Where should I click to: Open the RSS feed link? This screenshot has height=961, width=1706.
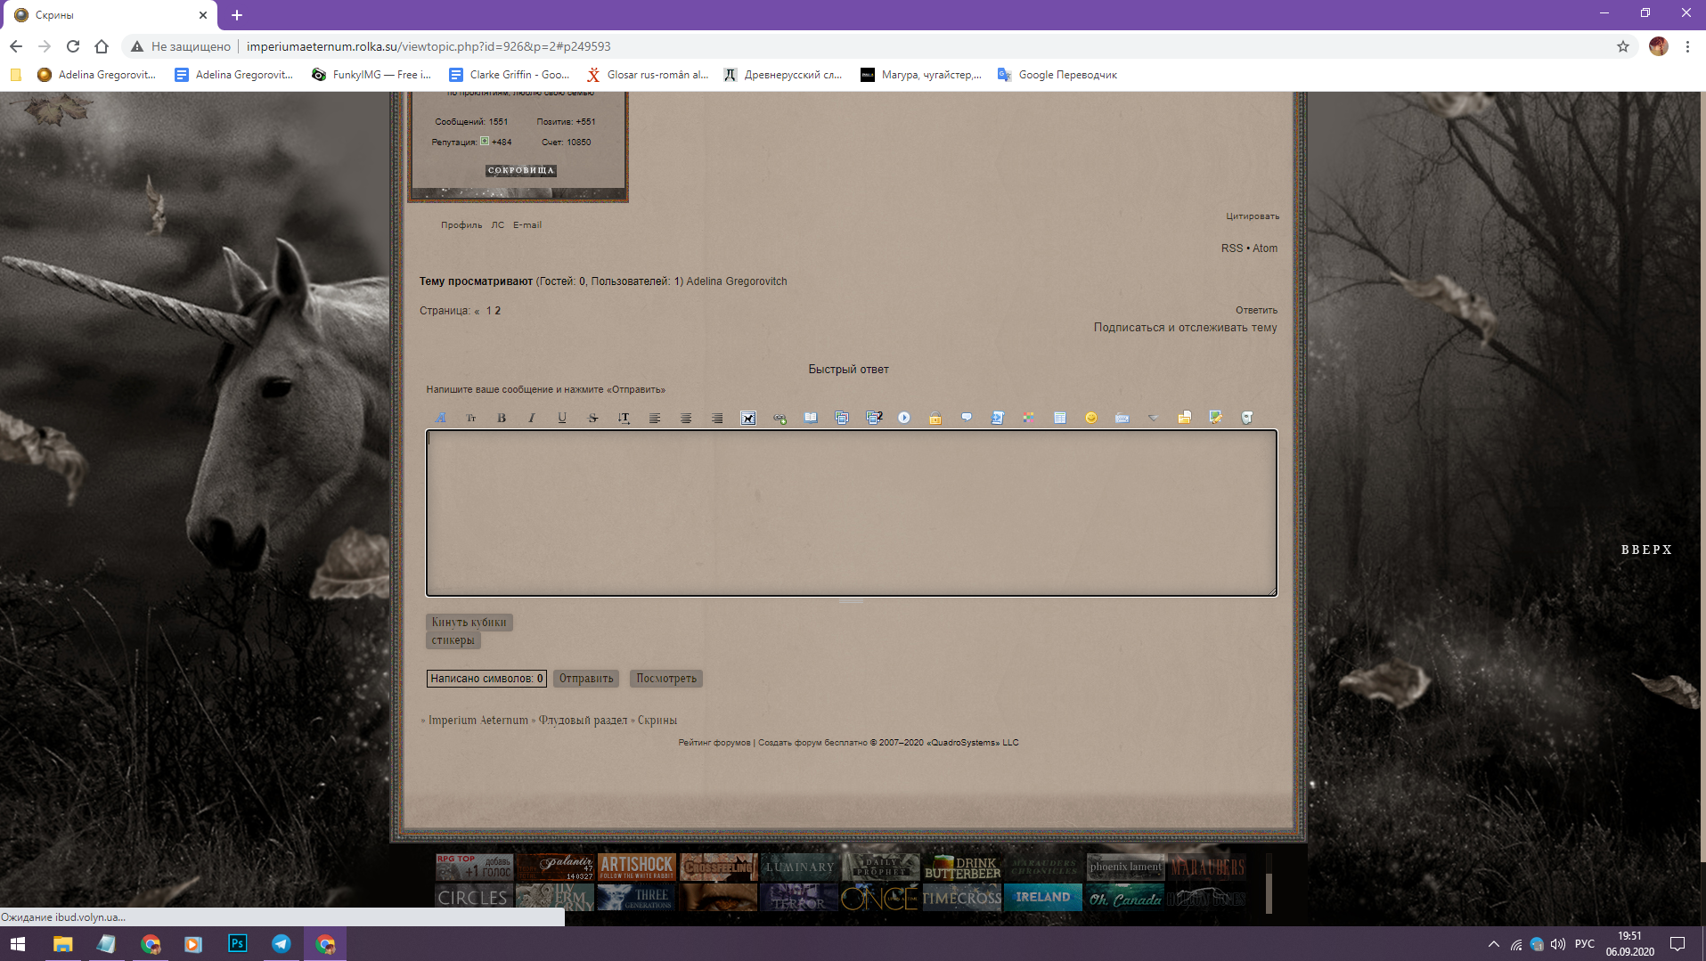click(x=1232, y=248)
